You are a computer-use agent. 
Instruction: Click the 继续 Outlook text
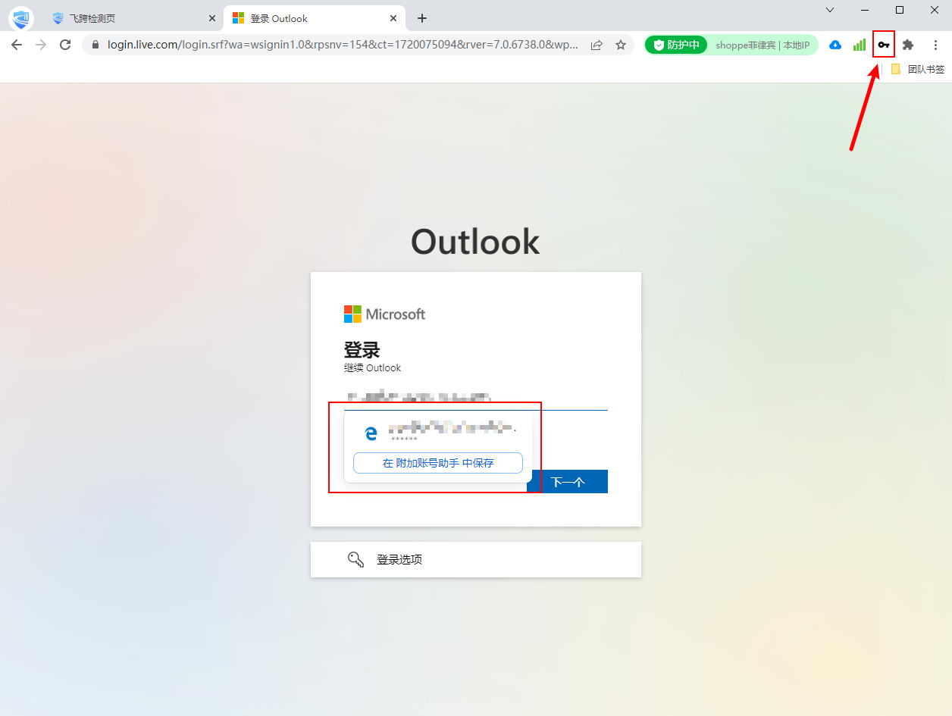tap(372, 368)
